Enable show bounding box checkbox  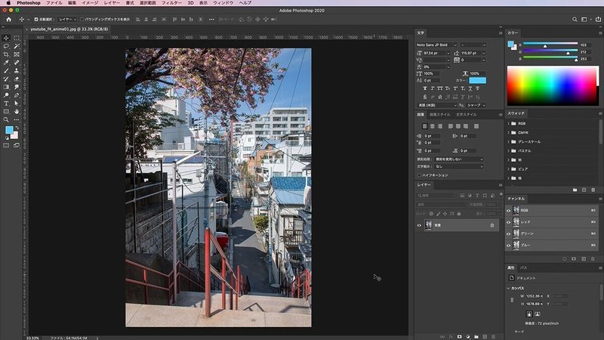82,20
